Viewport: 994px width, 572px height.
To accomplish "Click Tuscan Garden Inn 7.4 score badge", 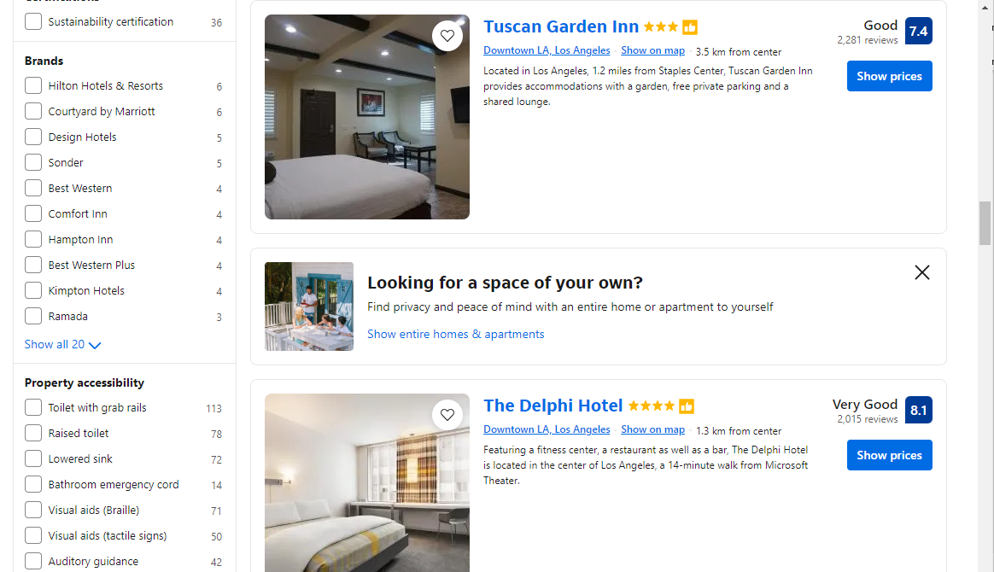I will click(919, 31).
